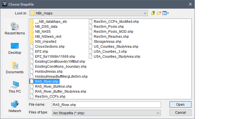
Task: Close the Choose Shapefile dialog
Action: click(x=190, y=4)
